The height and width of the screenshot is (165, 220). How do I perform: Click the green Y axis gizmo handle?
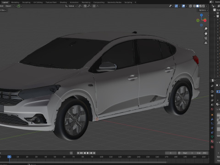pyautogui.click(x=198, y=21)
